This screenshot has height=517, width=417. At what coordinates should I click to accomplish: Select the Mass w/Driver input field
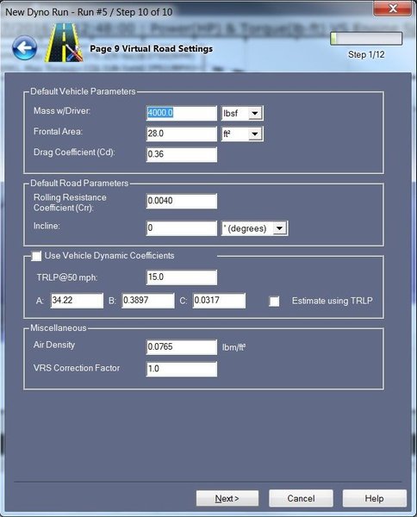pos(182,113)
